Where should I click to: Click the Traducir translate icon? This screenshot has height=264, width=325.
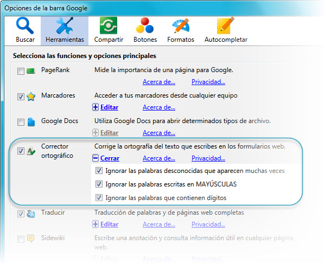31,214
